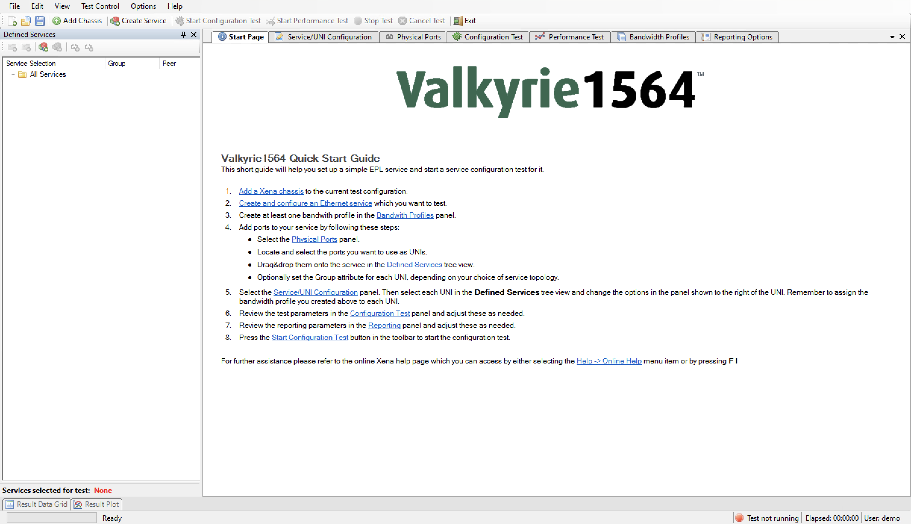Click the Reporting link in step 7
The height and width of the screenshot is (524, 911).
click(384, 326)
